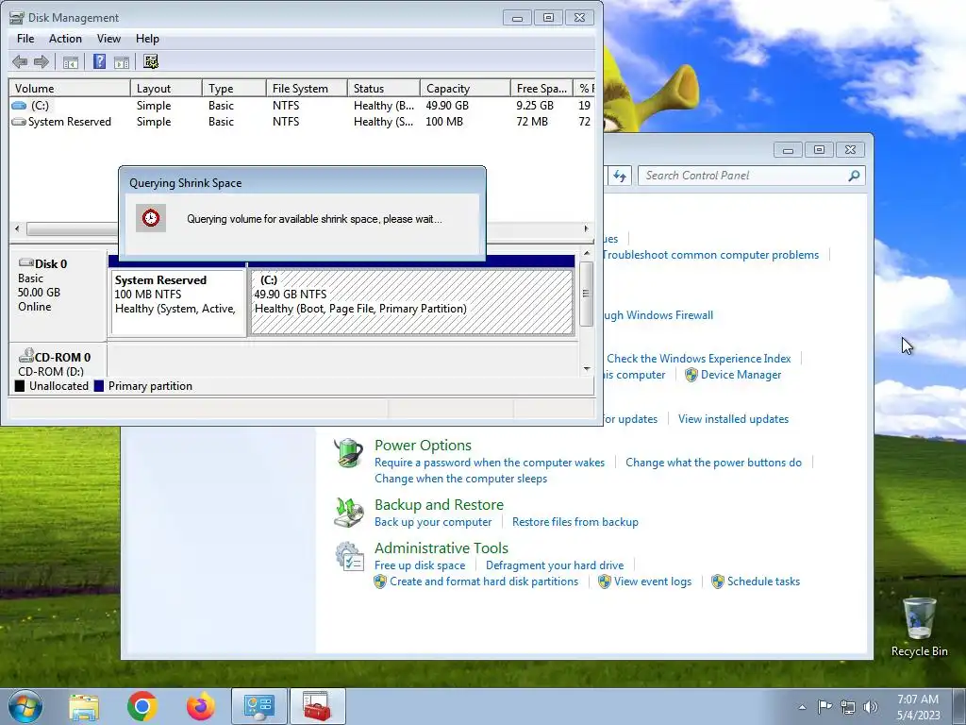
Task: Click the CD-ROM 0 drive icon
Action: coord(25,356)
